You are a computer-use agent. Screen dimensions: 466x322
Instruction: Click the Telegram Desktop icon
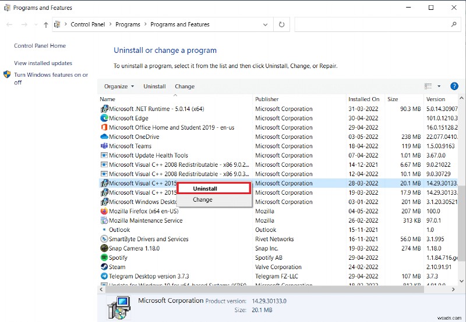[104, 276]
